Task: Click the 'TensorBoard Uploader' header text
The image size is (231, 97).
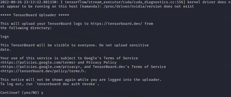Action: [x=35, y=15]
